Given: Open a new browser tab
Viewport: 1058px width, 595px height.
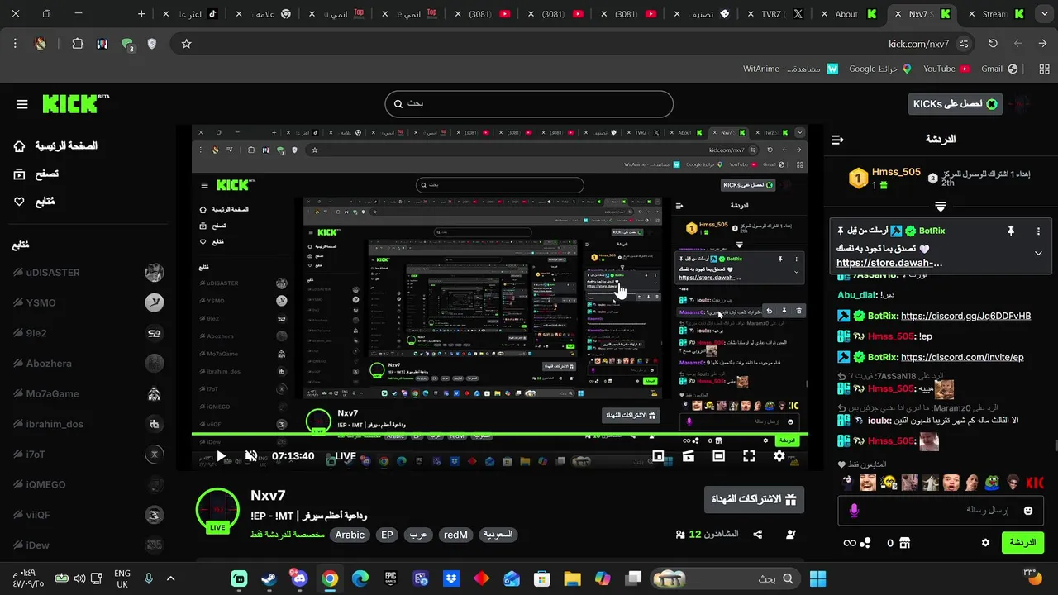Looking at the screenshot, I should coord(141,14).
